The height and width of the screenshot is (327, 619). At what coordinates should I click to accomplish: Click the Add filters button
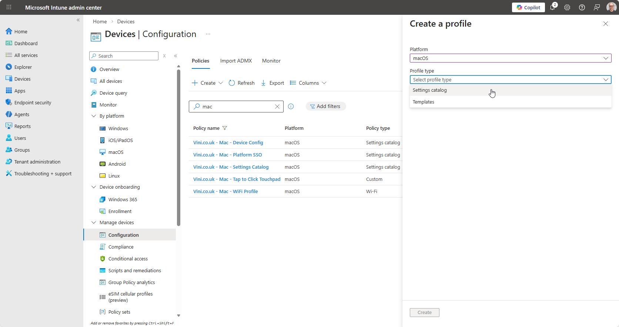click(x=325, y=107)
